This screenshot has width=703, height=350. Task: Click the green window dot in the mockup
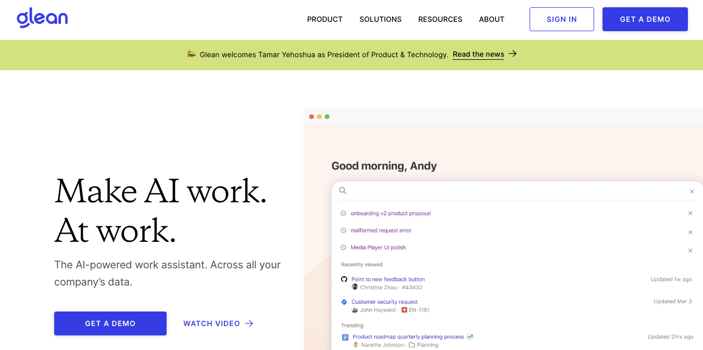[x=327, y=116]
